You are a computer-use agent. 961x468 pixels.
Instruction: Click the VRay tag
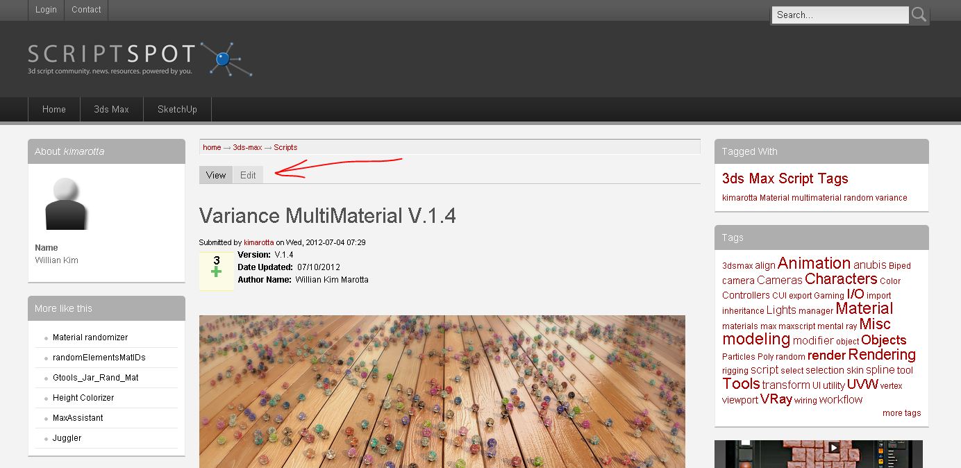coord(776,399)
